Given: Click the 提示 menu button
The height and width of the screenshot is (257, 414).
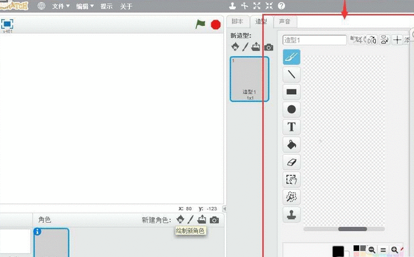Looking at the screenshot, I should tap(107, 6).
